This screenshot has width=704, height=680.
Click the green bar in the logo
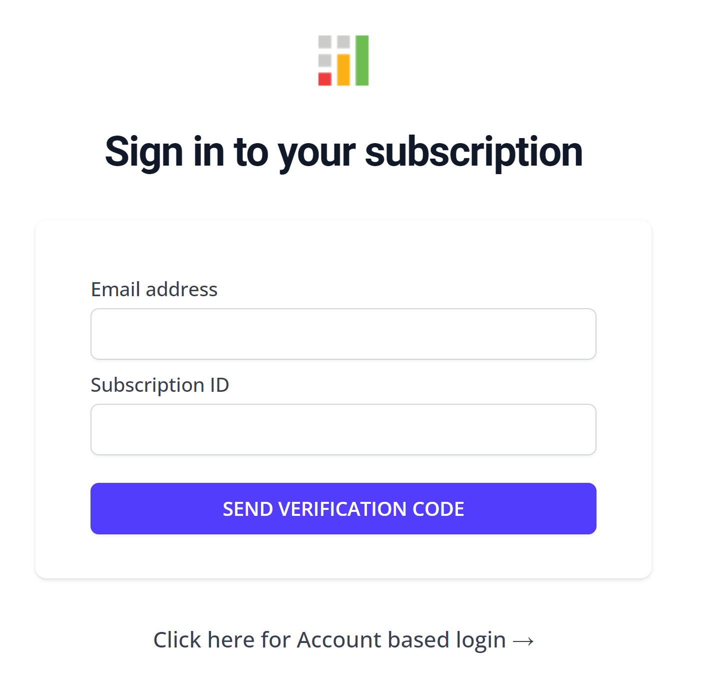(362, 61)
